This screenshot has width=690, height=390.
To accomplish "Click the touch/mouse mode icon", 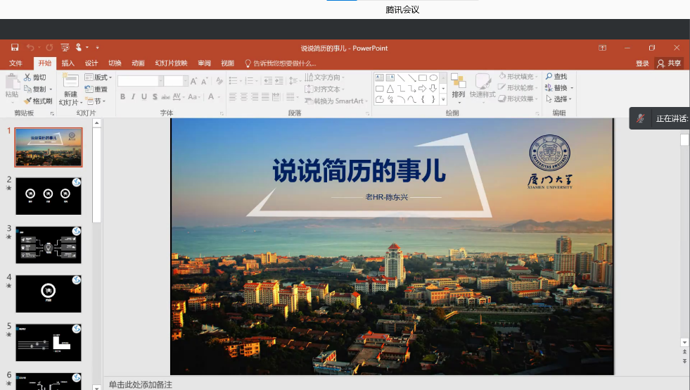I will click(x=79, y=47).
